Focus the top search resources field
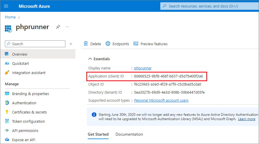Image resolution: width=259 pixels, height=144 pixels. [210, 6]
